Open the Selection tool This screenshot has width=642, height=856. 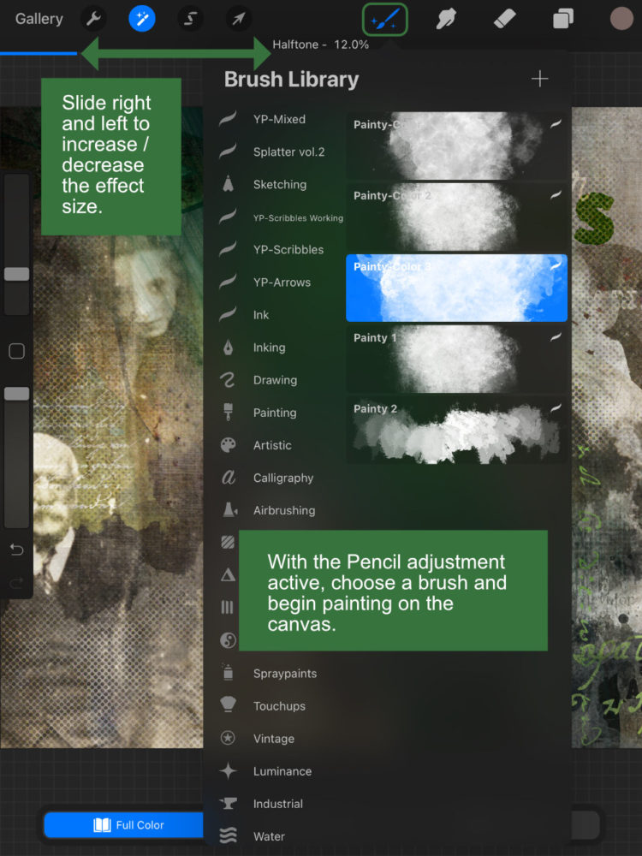190,18
